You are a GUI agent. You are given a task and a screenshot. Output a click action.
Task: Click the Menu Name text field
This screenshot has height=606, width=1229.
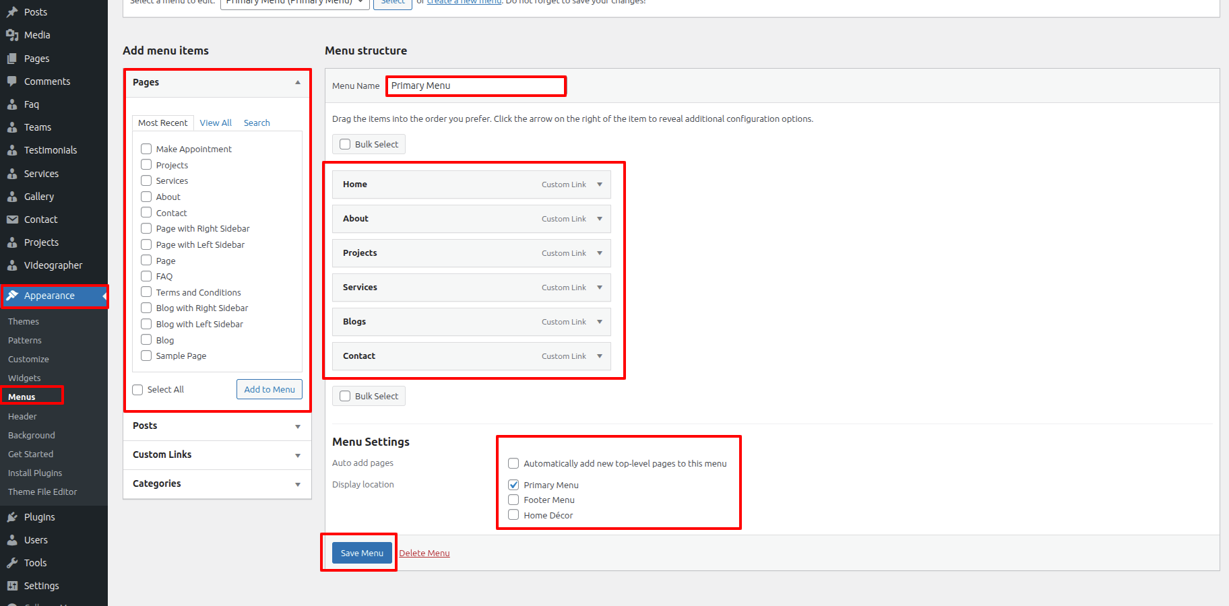pos(476,86)
